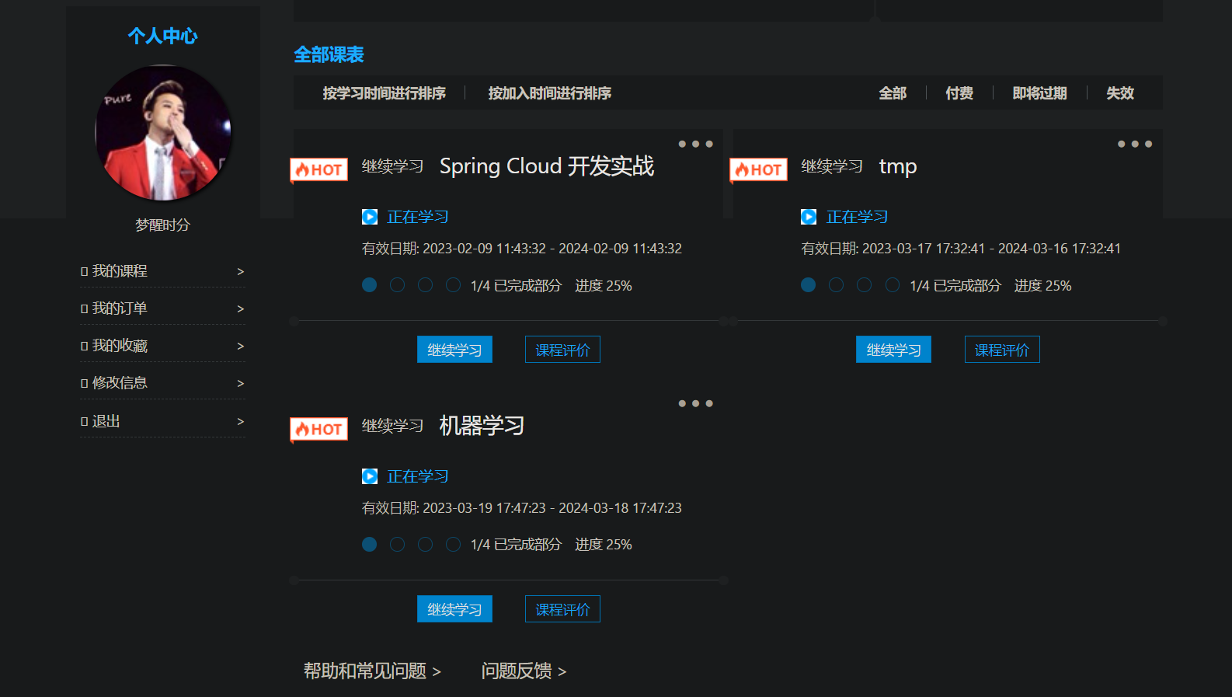
Task: Click the username 梦醒时分
Action: 163,225
